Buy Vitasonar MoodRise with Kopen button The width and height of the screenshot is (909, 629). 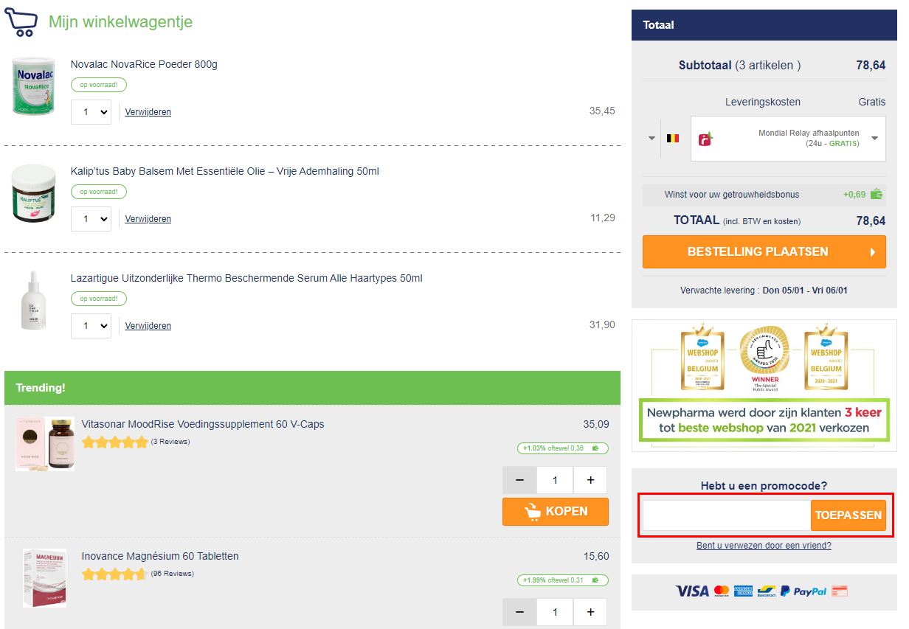(x=556, y=512)
